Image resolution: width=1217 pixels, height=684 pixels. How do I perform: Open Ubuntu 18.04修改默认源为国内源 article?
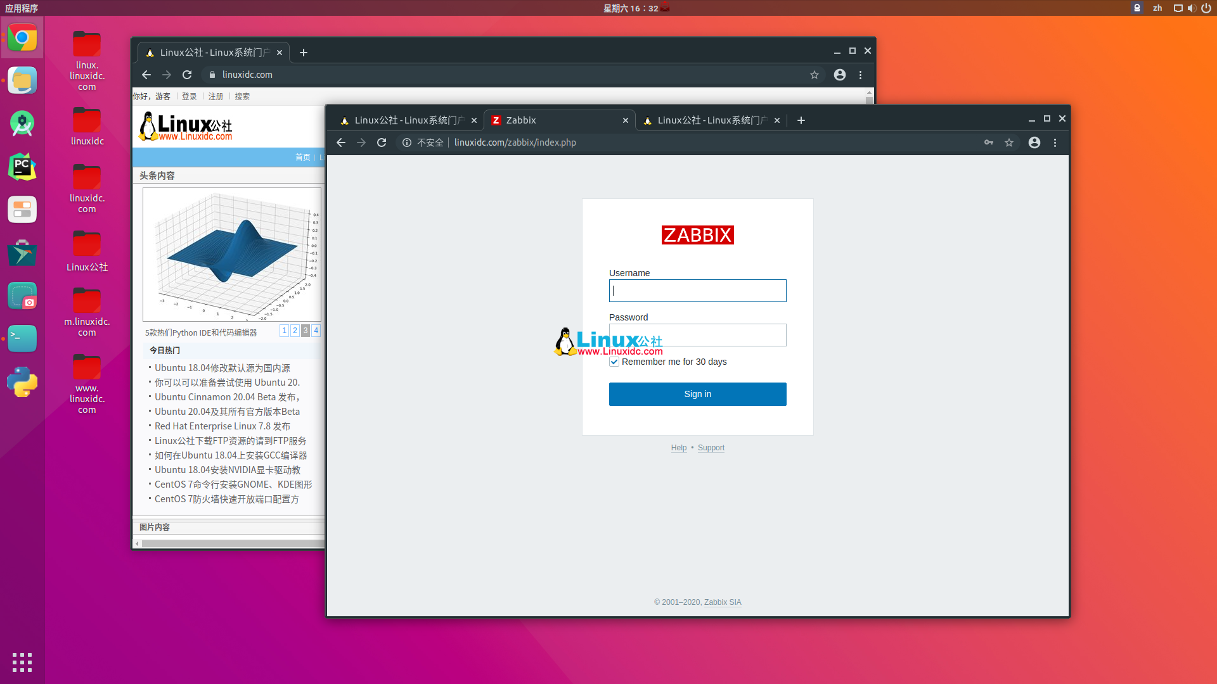pyautogui.click(x=222, y=368)
